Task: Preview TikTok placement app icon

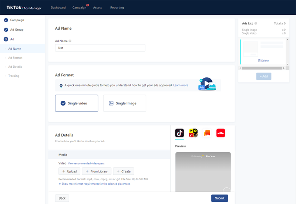Action: coord(179,133)
